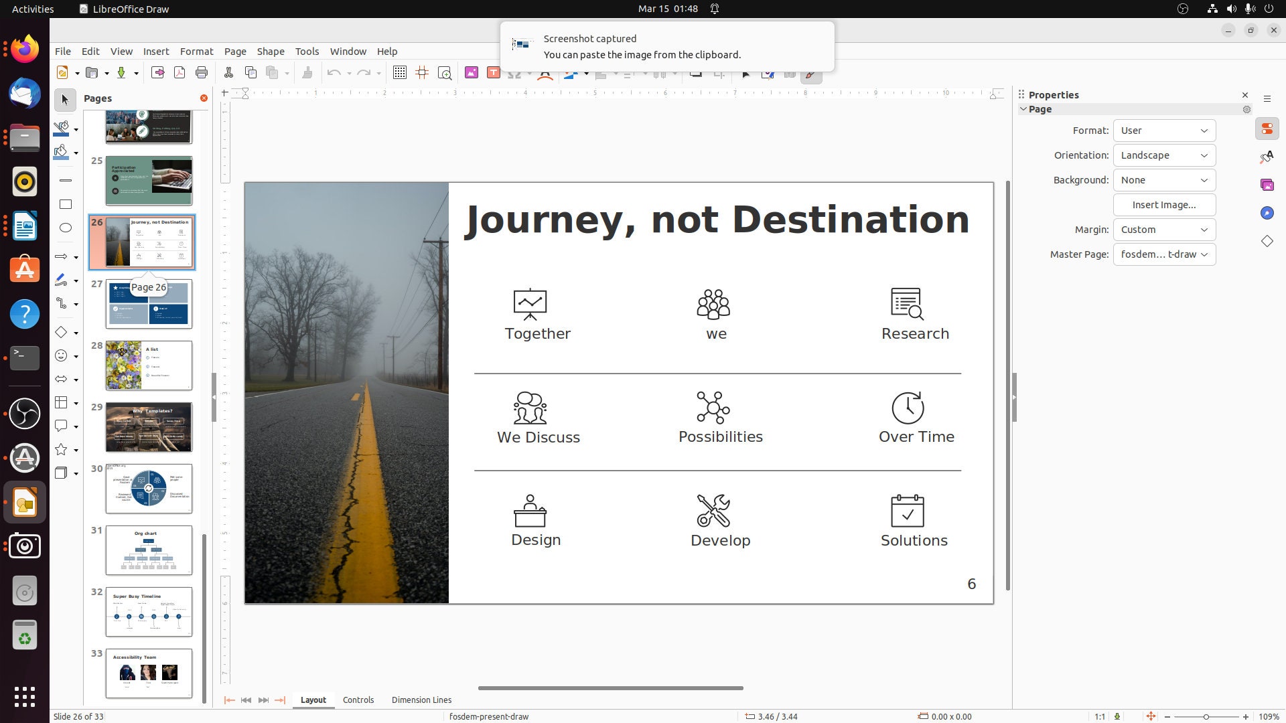Collapse the Page section in Properties
The width and height of the screenshot is (1286, 723).
point(1024,108)
